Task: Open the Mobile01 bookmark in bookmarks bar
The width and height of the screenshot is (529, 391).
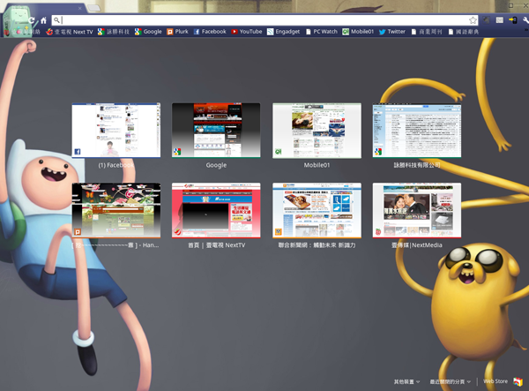Action: click(358, 32)
